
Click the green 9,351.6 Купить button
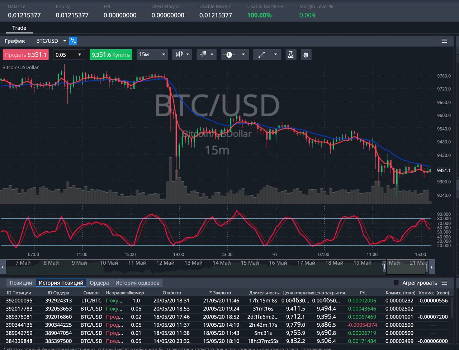pos(111,55)
